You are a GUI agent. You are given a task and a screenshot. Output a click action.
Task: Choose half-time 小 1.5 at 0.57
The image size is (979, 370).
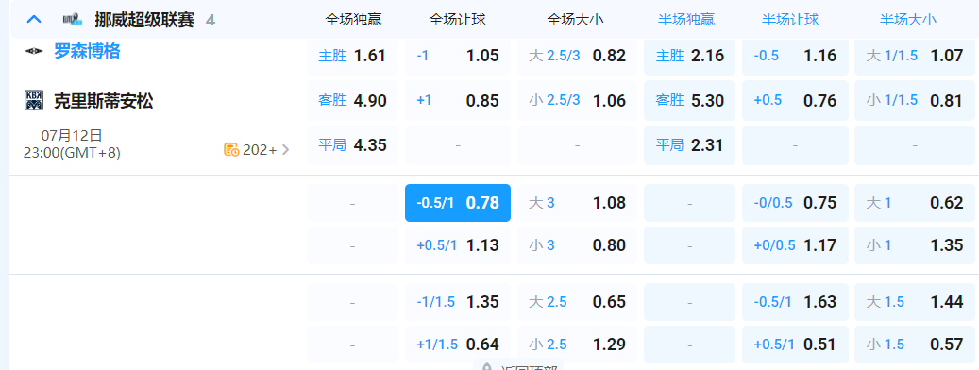click(x=915, y=345)
